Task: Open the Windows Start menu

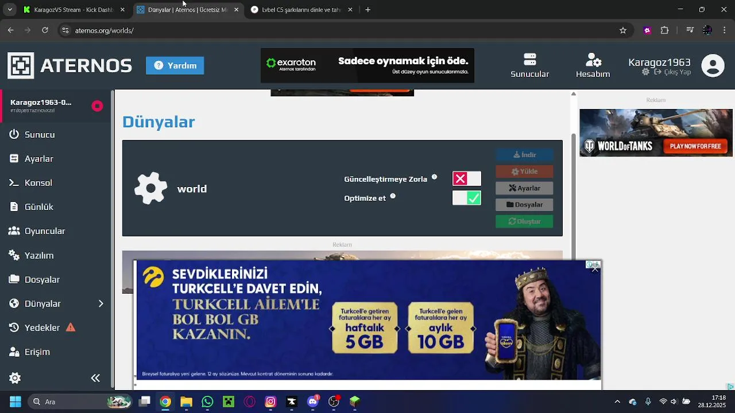Action: pyautogui.click(x=15, y=402)
